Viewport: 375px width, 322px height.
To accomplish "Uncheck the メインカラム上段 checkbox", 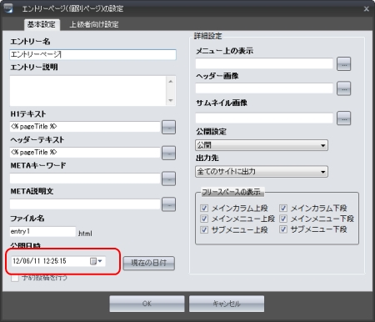I will [204, 208].
